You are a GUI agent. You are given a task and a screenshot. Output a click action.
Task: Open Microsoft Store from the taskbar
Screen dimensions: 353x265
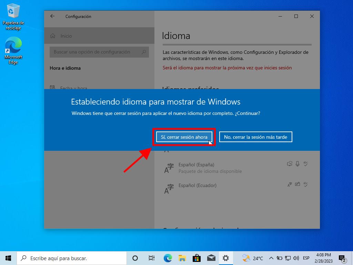pyautogui.click(x=197, y=258)
